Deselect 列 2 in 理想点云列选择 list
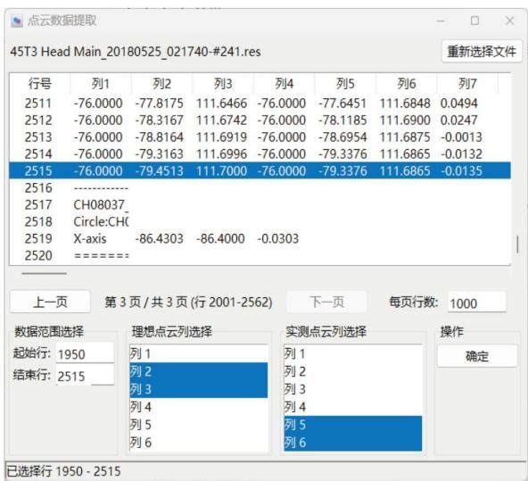Screen dimensions: 528x481 click(199, 371)
